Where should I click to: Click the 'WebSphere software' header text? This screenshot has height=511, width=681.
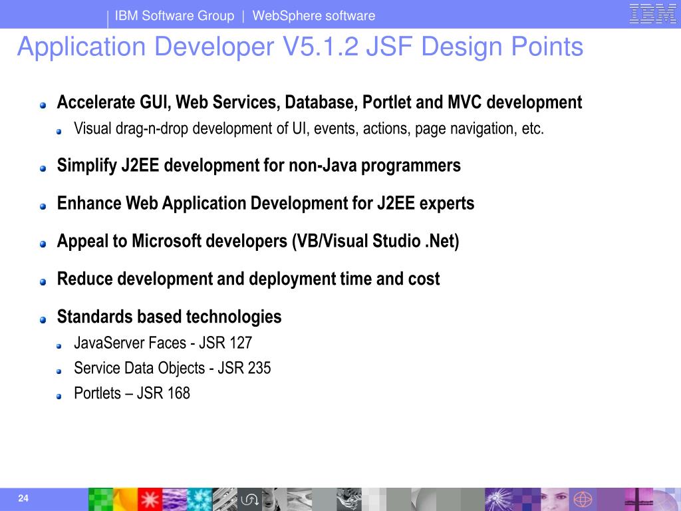tap(314, 16)
